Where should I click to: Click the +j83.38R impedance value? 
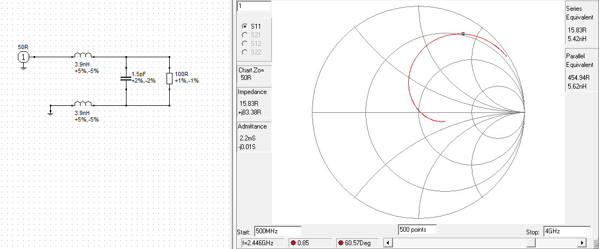pos(250,112)
